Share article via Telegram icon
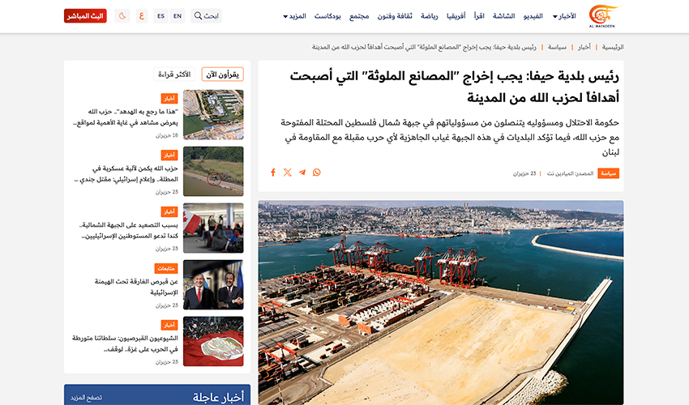689x405 pixels. point(302,173)
